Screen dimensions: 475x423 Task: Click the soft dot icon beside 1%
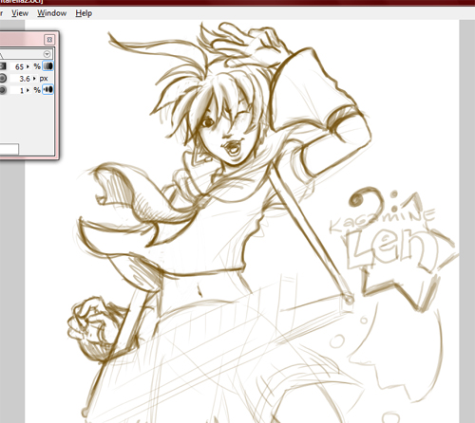click(3, 90)
